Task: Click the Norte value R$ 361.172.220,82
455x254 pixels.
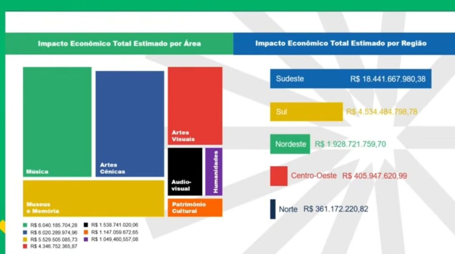Action: (336, 209)
